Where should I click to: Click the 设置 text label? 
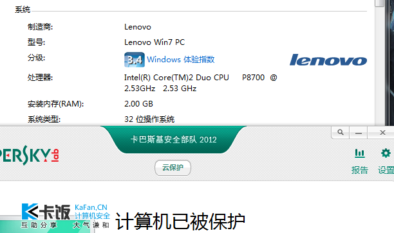pos(386,170)
